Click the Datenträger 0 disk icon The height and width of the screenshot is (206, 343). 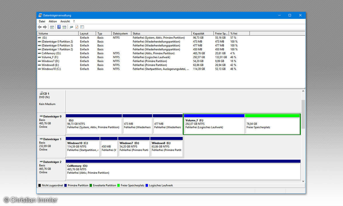point(41,116)
